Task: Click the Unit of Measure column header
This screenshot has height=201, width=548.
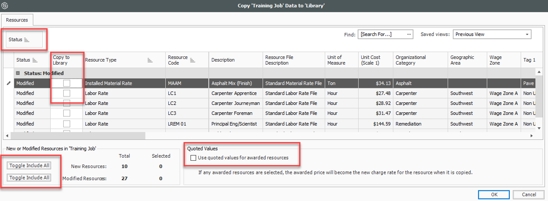Action: (x=341, y=60)
